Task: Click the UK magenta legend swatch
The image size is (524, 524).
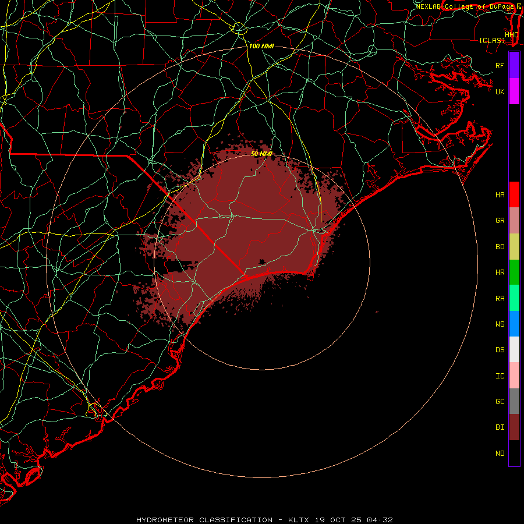Action: pyautogui.click(x=514, y=91)
